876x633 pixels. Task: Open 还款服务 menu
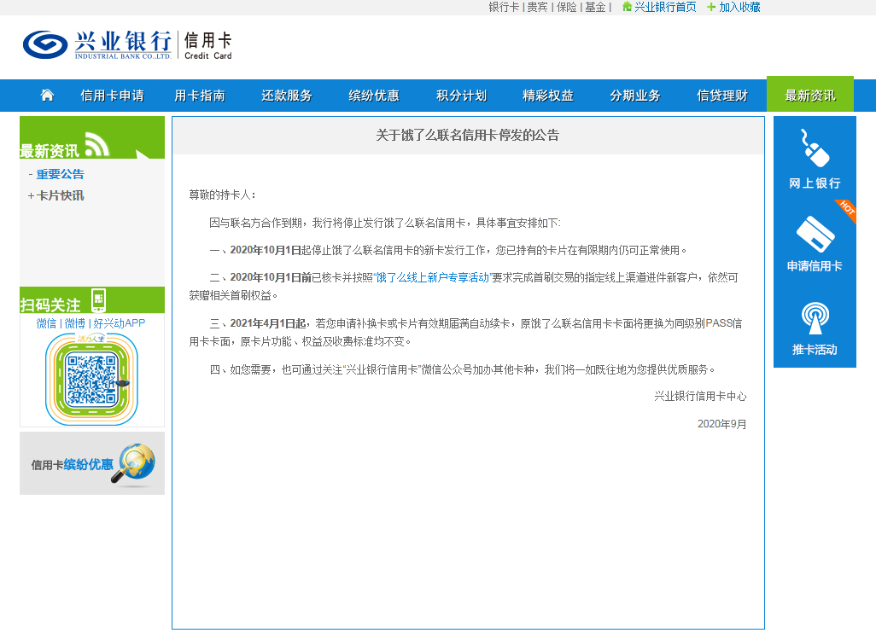pyautogui.click(x=287, y=96)
